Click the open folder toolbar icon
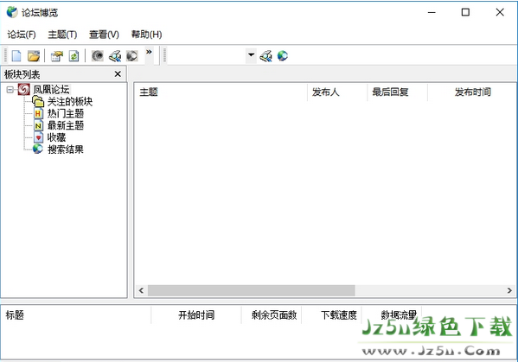The width and height of the screenshot is (518, 362). 34,56
